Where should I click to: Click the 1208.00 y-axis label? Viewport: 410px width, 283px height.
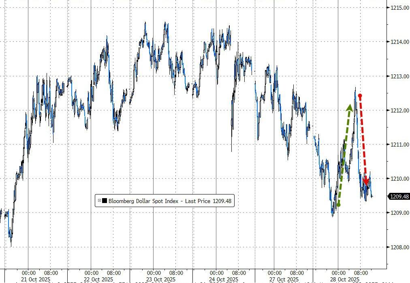coord(399,247)
